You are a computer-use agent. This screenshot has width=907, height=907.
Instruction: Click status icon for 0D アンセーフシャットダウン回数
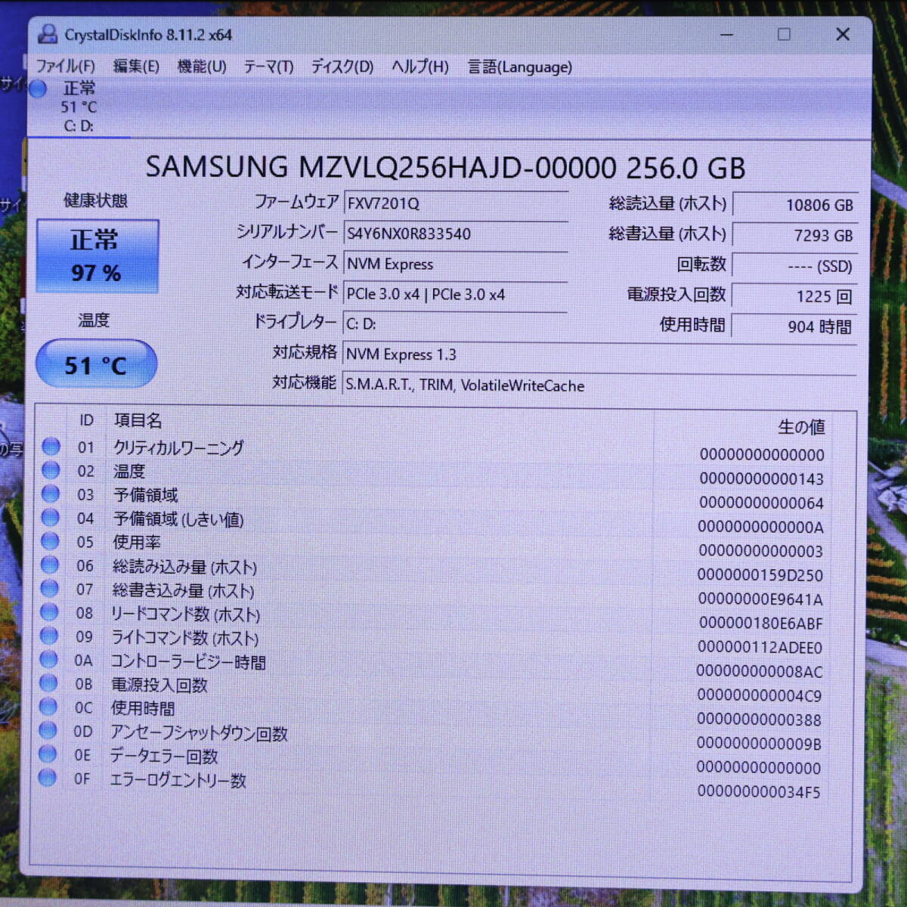(x=48, y=730)
